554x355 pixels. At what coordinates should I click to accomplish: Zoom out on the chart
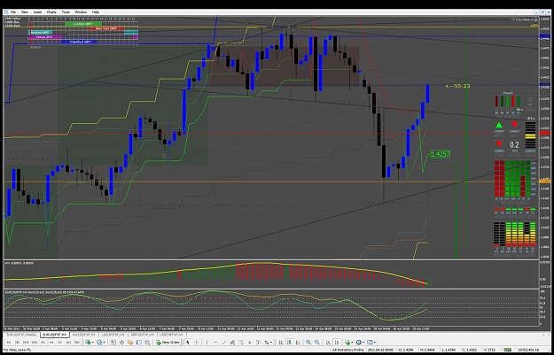coord(317,343)
